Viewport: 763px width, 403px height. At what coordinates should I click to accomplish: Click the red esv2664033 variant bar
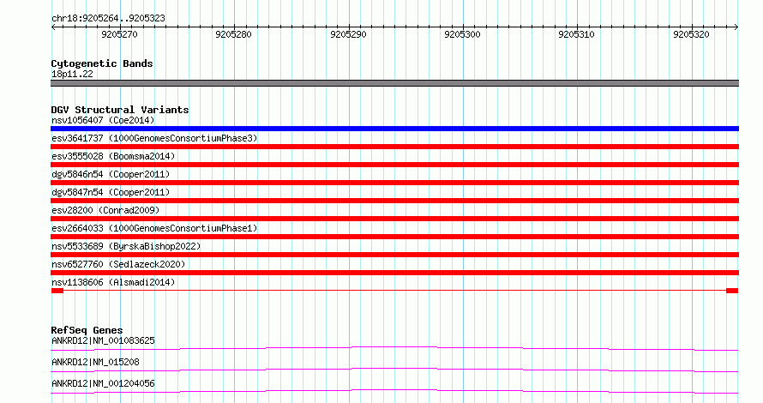[394, 237]
